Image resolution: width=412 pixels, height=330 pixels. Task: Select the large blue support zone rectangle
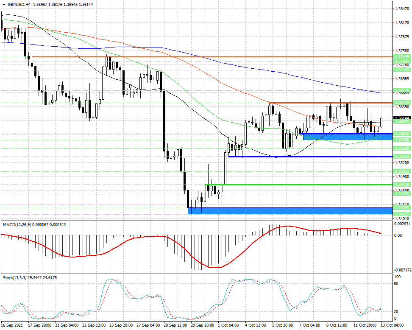click(290, 211)
